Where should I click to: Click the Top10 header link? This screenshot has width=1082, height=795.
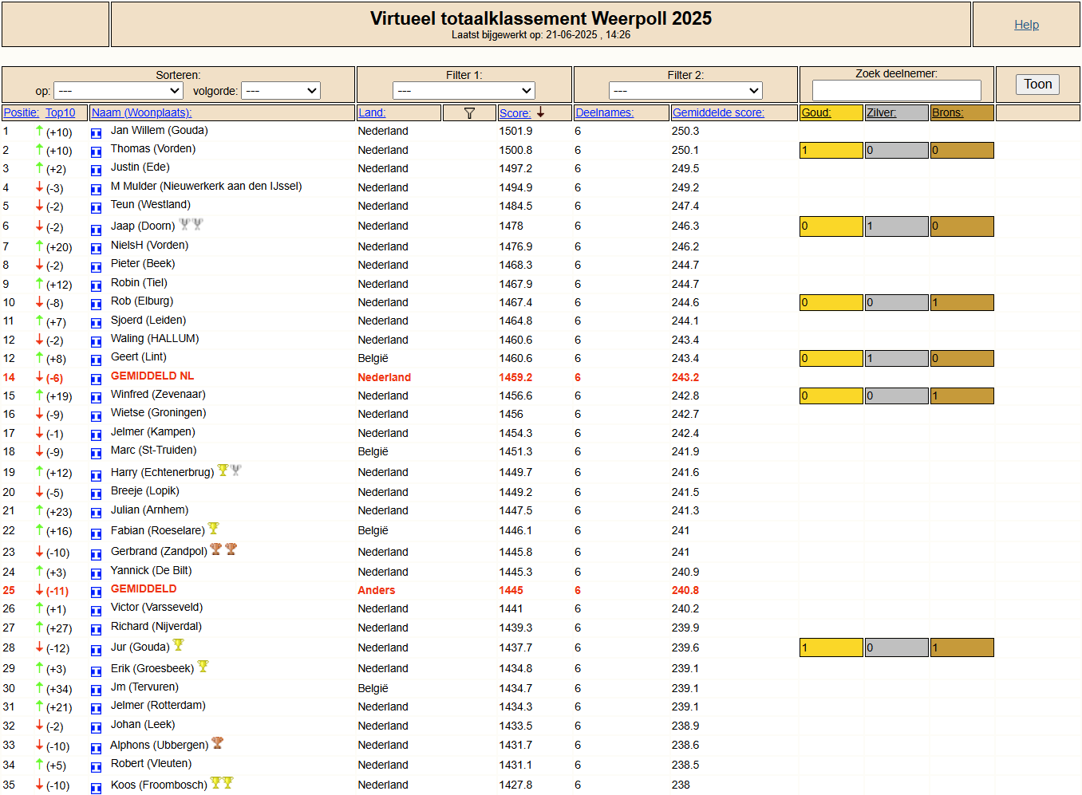[x=60, y=113]
